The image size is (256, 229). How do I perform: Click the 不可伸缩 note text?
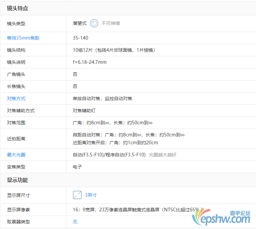pyautogui.click(x=111, y=23)
